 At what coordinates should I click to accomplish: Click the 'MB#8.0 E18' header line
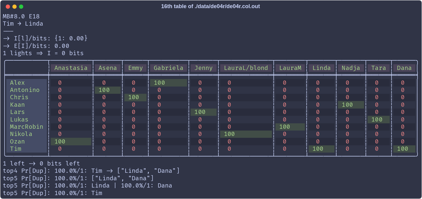point(21,16)
